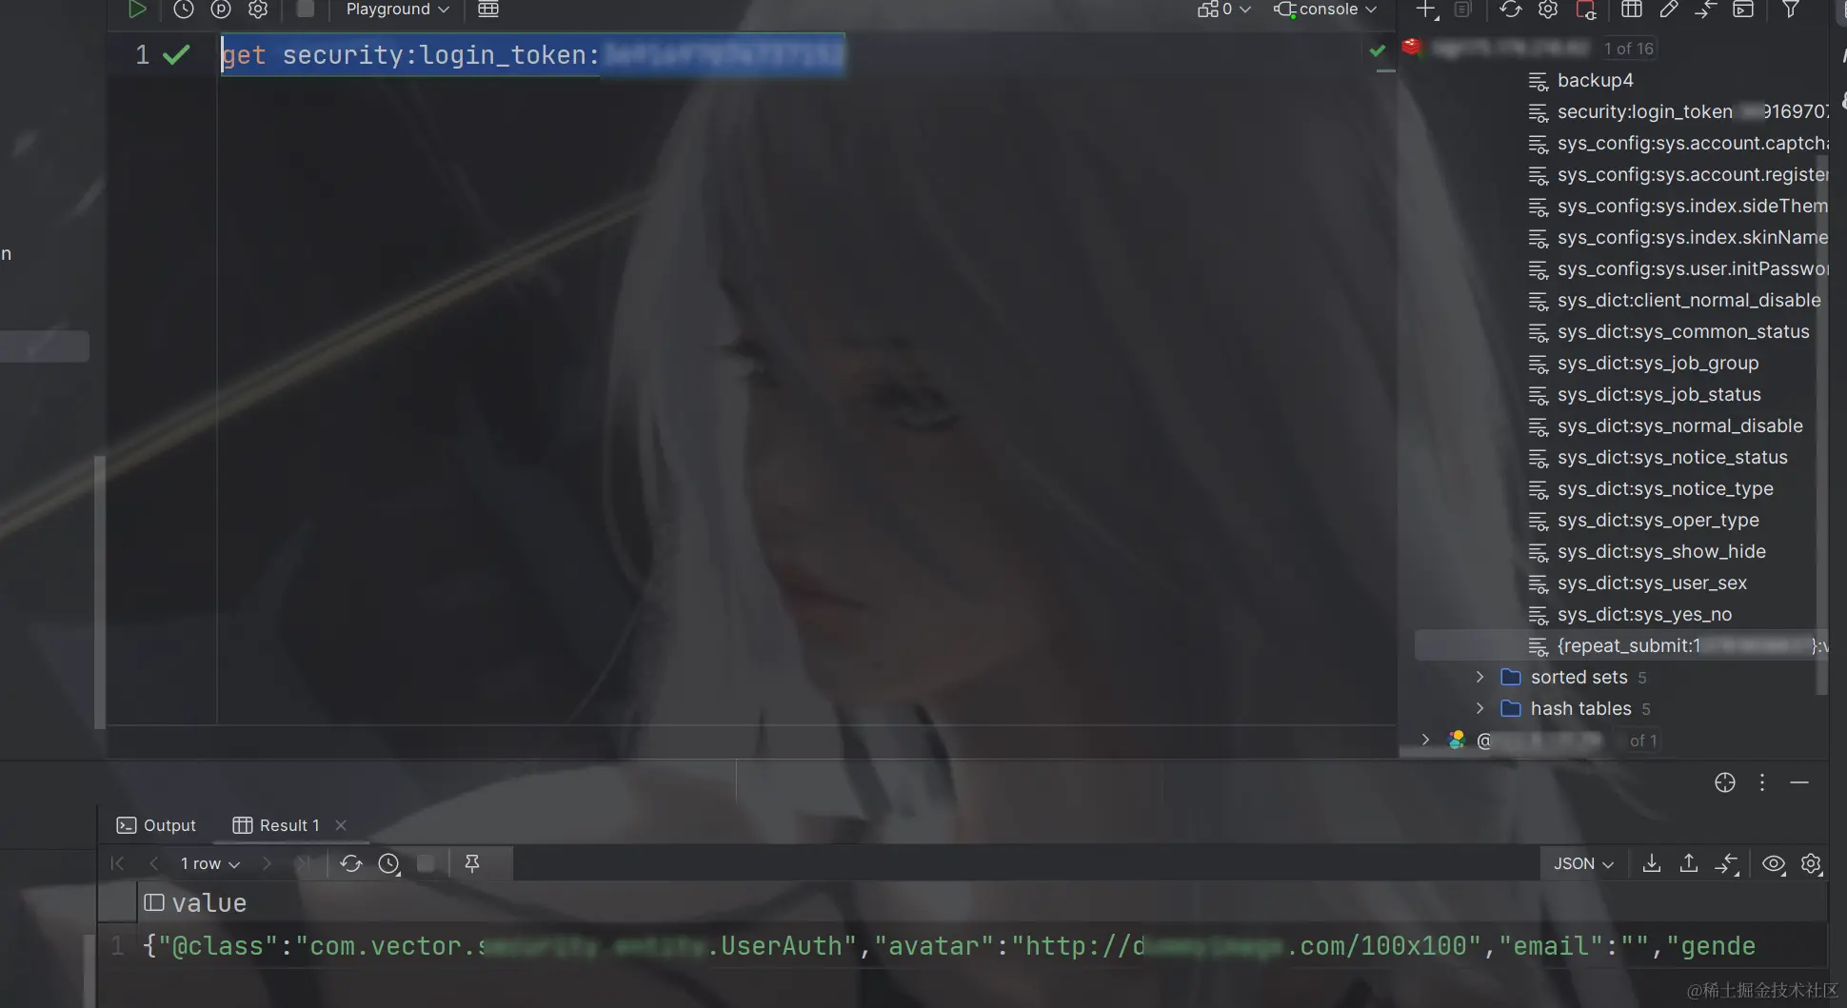Select the backup4 key
The height and width of the screenshot is (1008, 1847).
1595,81
